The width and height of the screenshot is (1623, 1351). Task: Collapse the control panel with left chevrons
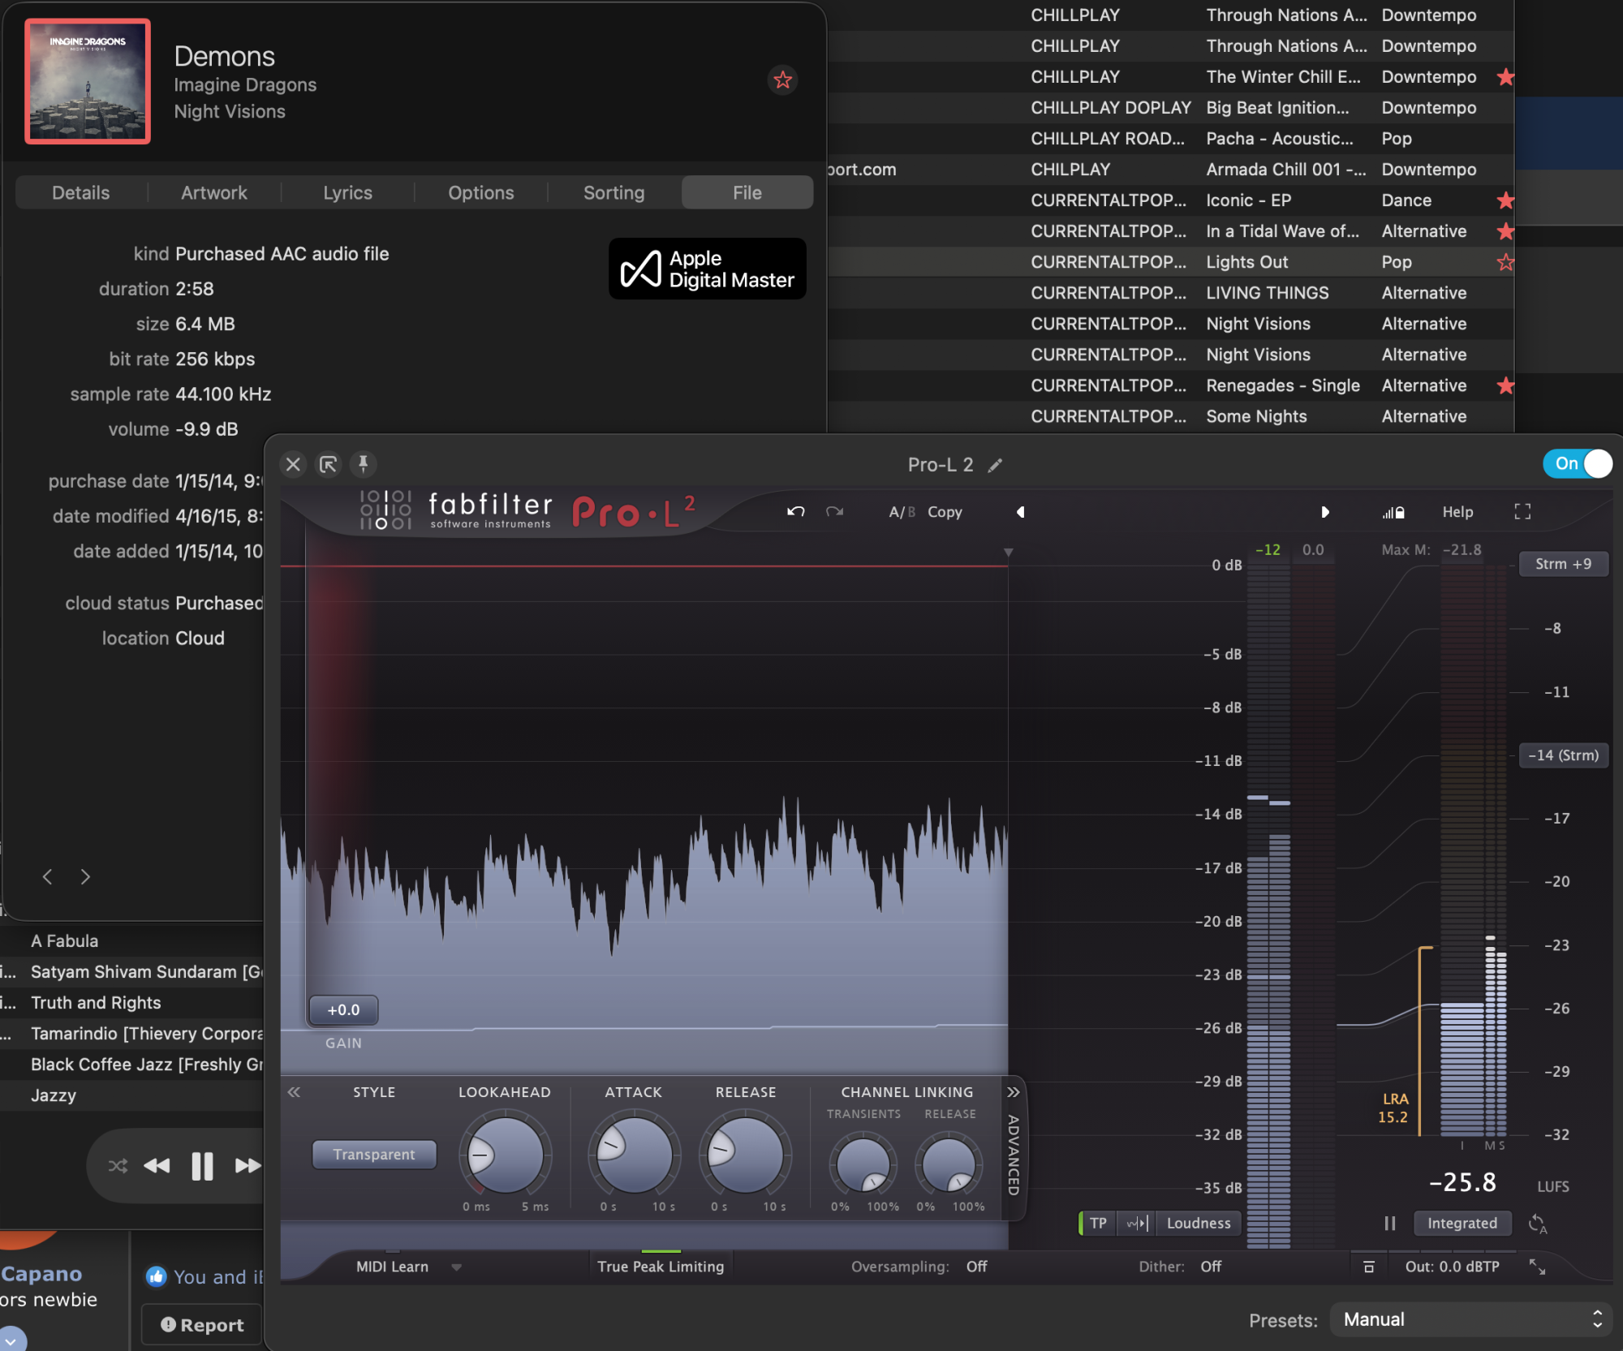(294, 1092)
